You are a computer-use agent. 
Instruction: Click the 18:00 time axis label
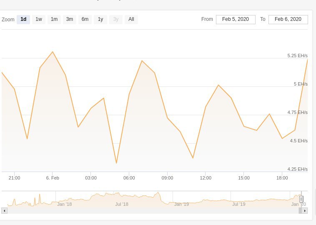pyautogui.click(x=282, y=178)
